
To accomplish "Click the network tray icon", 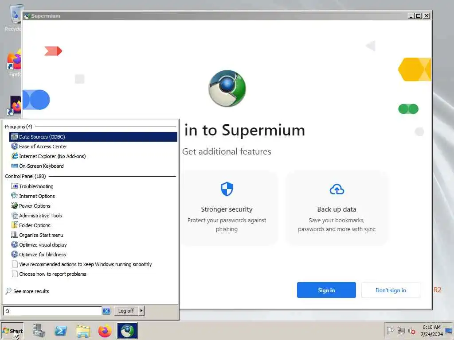I will tap(401, 331).
